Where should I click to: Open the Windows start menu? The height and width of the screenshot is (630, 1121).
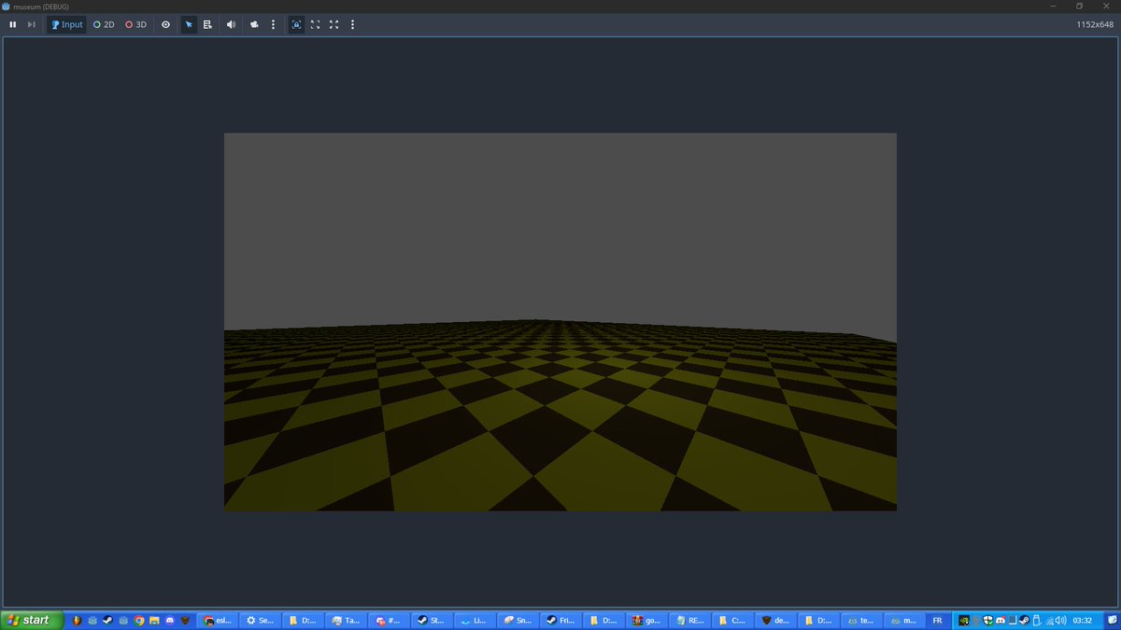(x=31, y=620)
